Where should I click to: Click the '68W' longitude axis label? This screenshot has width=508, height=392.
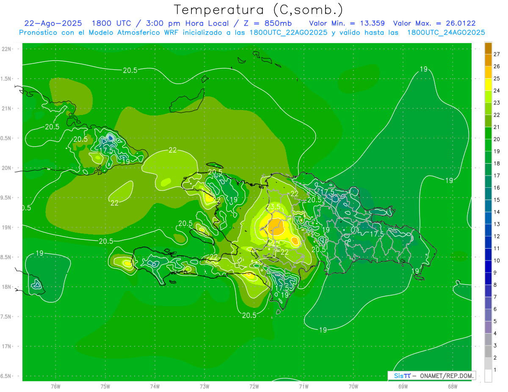452,386
